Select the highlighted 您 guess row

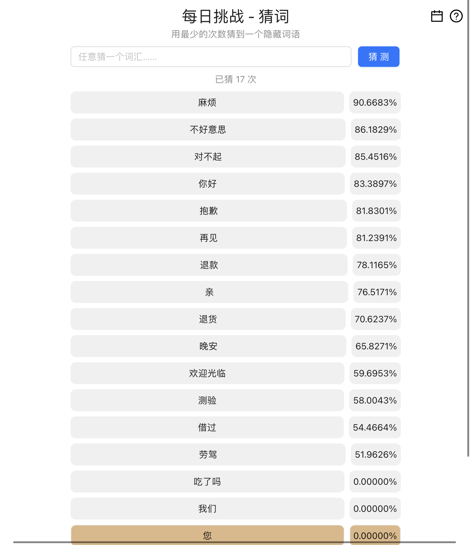(207, 535)
